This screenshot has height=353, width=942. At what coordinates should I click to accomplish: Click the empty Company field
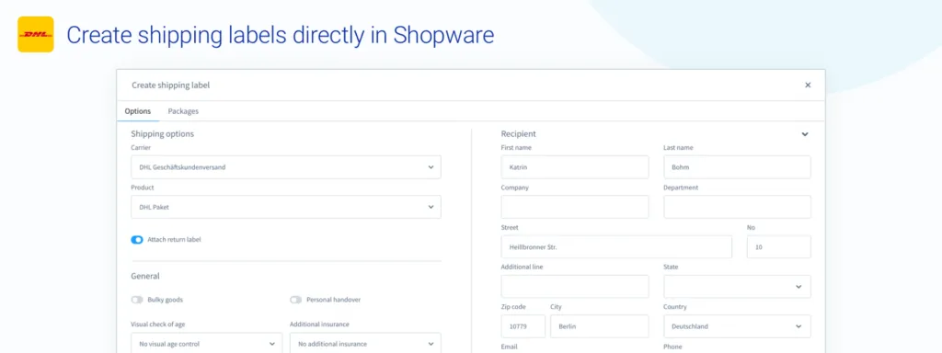pos(575,207)
